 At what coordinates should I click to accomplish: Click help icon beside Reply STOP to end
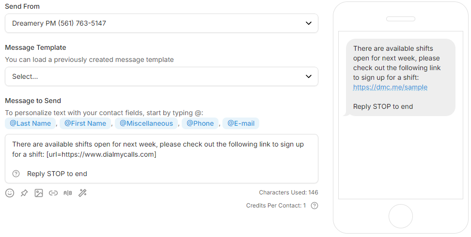tap(16, 174)
